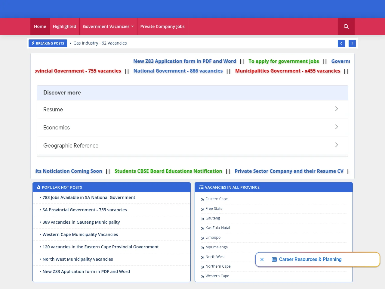Click the Economics row text
The height and width of the screenshot is (289, 385).
(57, 128)
